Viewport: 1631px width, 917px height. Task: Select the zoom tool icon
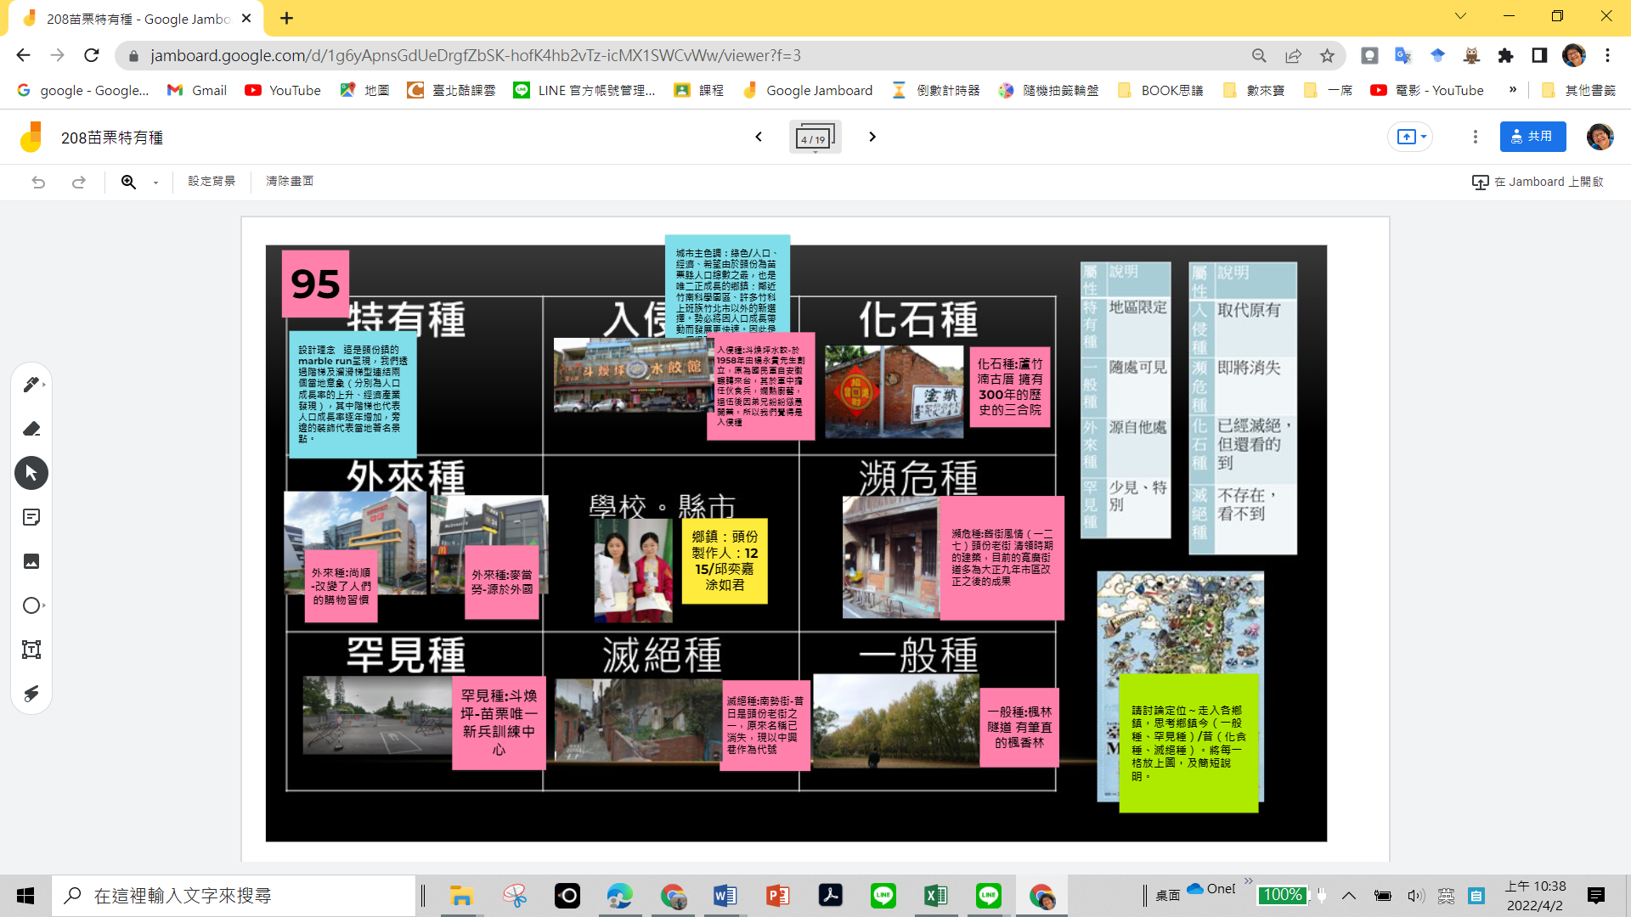[x=129, y=180]
